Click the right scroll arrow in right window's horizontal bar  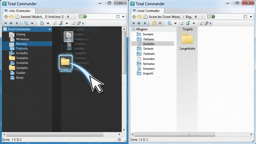click(251, 134)
